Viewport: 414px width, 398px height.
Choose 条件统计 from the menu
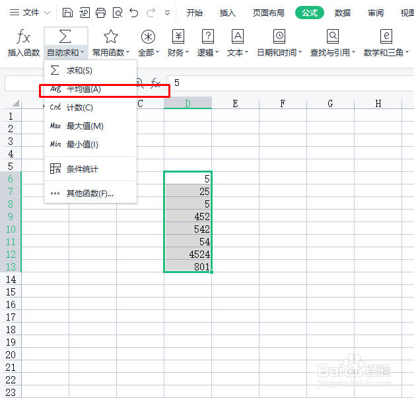click(90, 169)
